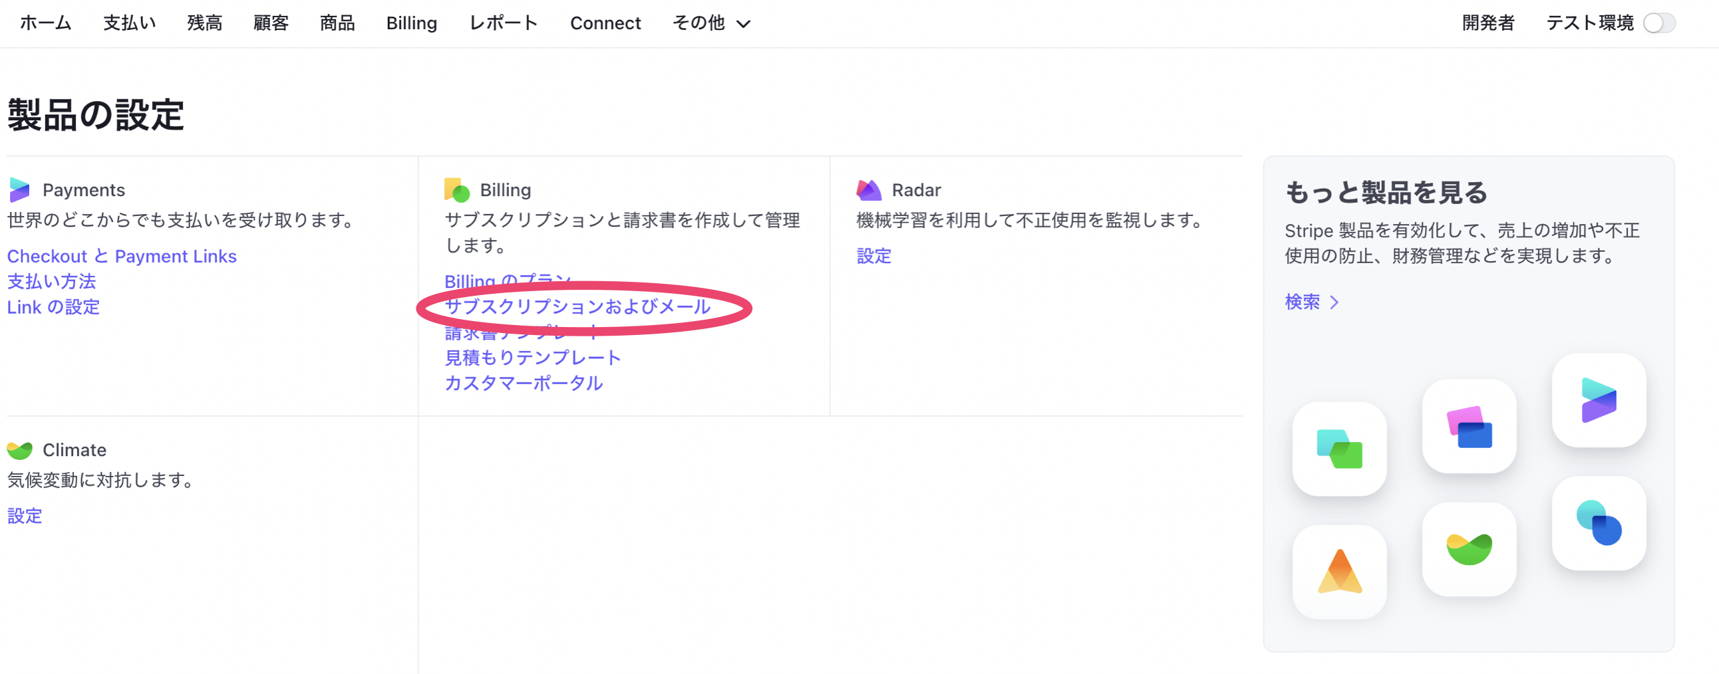Click the blue overlapping-circles icon in the product grid

(1598, 524)
